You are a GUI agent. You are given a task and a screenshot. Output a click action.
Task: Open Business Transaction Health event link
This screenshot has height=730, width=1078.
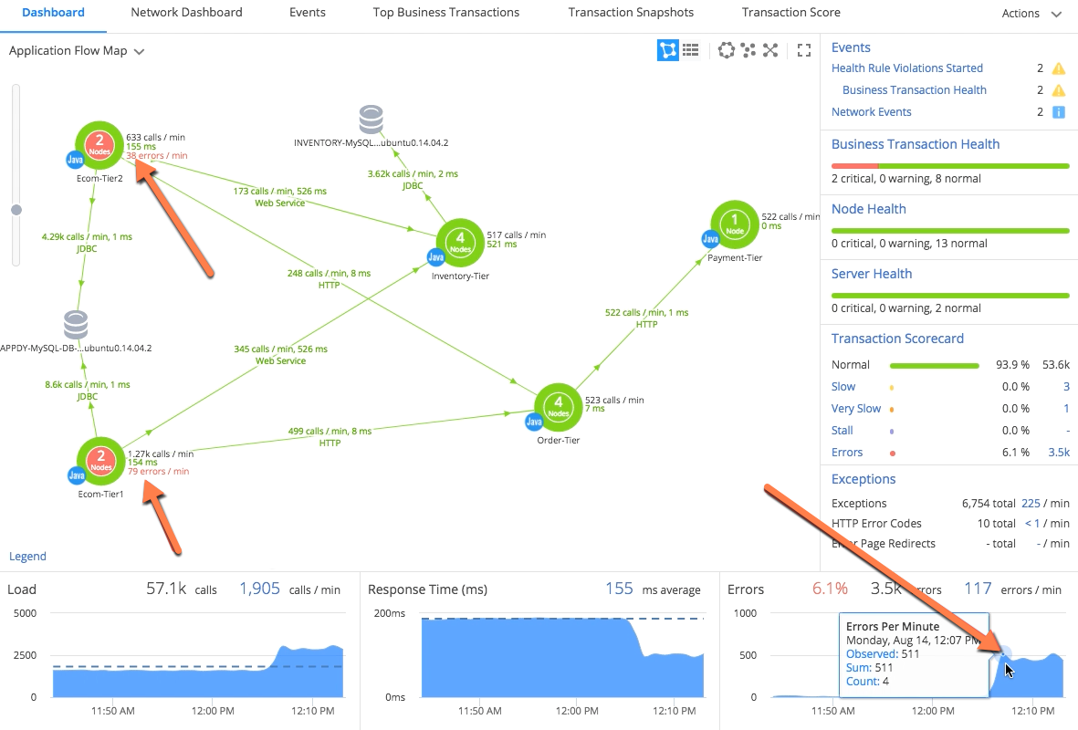pos(915,90)
